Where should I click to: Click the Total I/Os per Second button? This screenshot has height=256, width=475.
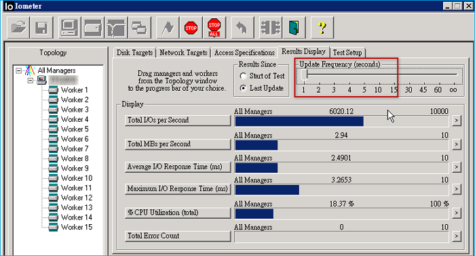[x=178, y=121]
